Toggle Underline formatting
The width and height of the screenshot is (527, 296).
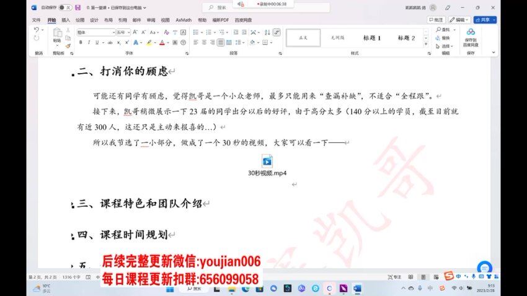pos(97,43)
